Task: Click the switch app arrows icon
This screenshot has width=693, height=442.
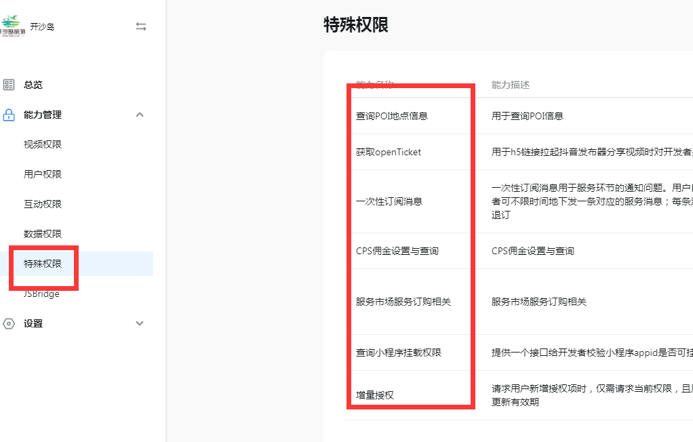Action: point(141,26)
